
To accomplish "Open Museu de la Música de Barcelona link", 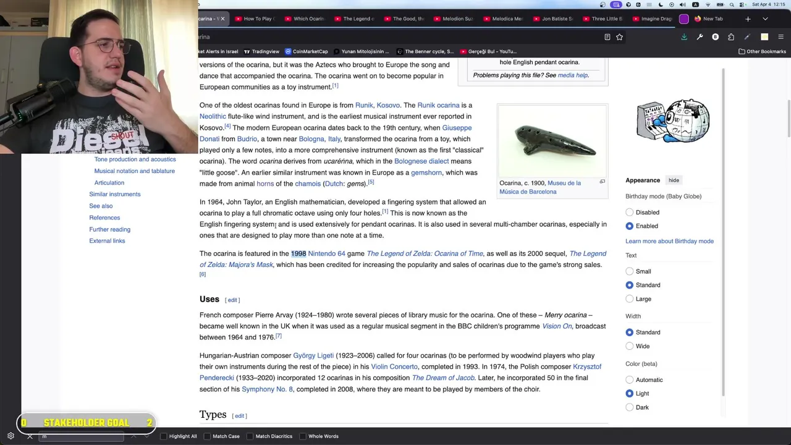I will pos(540,187).
